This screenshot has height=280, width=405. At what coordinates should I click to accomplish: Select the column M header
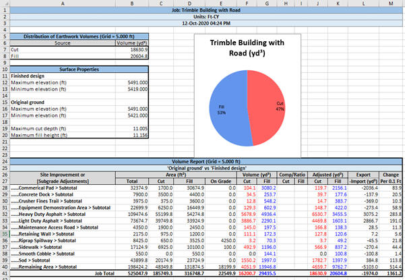(391, 3)
